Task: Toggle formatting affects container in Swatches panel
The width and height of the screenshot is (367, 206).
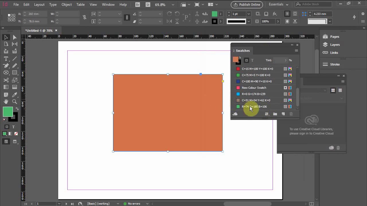Action: [246, 60]
